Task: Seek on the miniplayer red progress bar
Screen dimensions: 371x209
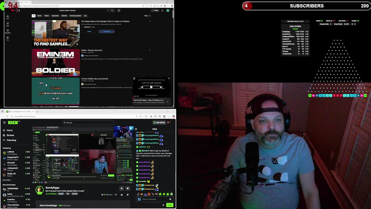Action: (152, 98)
